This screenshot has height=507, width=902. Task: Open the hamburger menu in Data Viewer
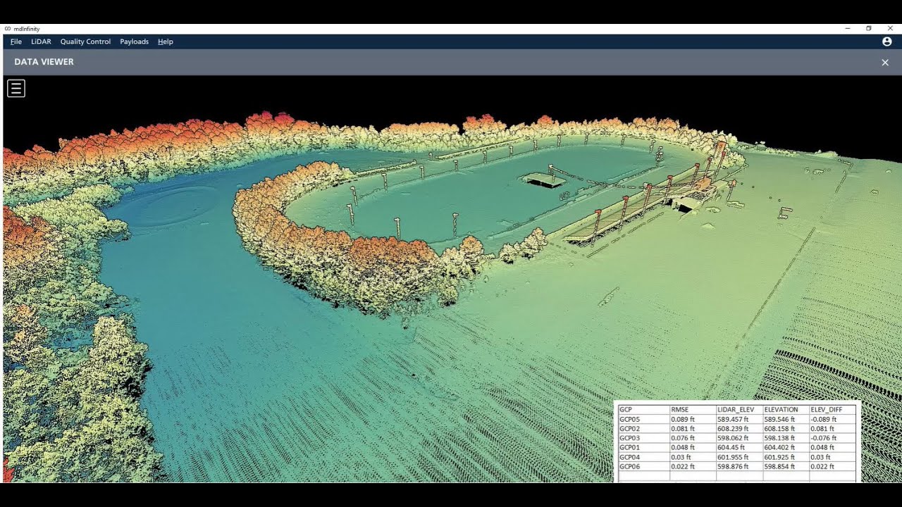coord(16,88)
